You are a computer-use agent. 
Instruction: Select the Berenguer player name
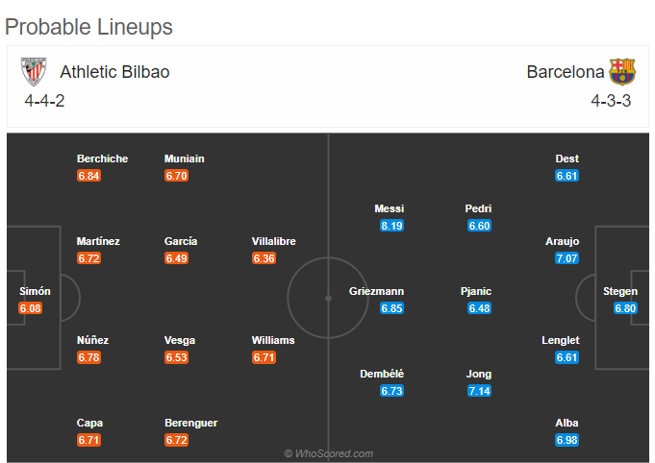point(190,423)
